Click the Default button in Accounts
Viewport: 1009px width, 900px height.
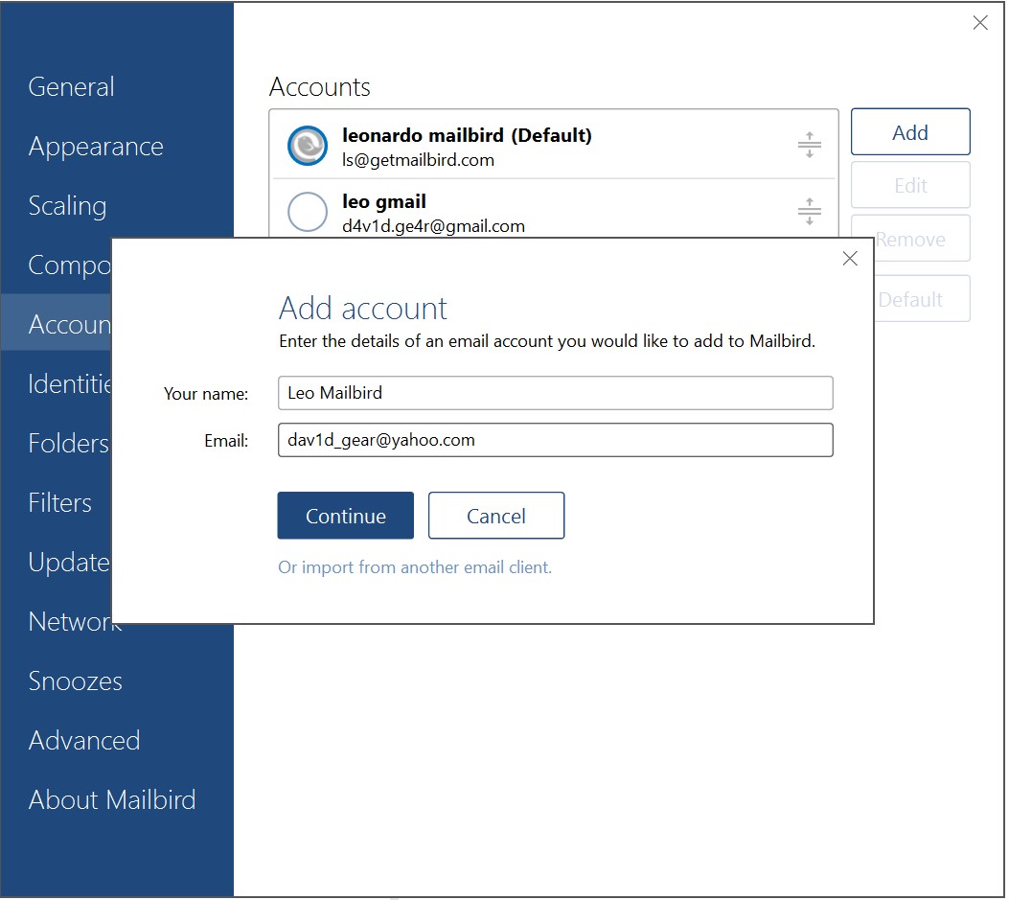[922, 299]
